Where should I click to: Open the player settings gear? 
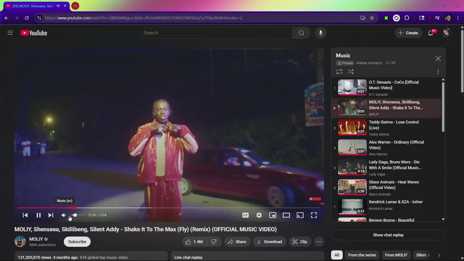click(259, 215)
